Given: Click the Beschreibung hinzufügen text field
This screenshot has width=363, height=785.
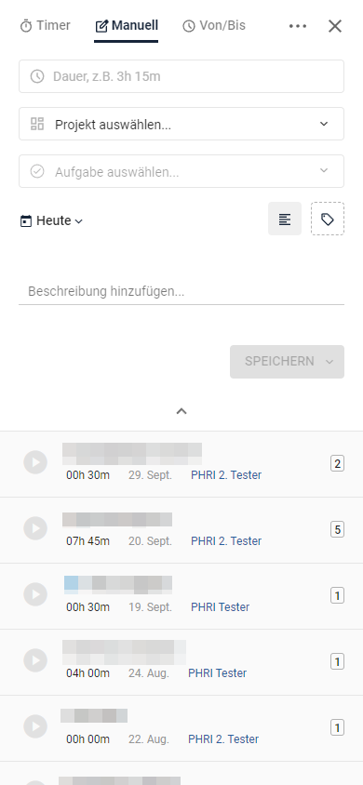Looking at the screenshot, I should pos(181,291).
